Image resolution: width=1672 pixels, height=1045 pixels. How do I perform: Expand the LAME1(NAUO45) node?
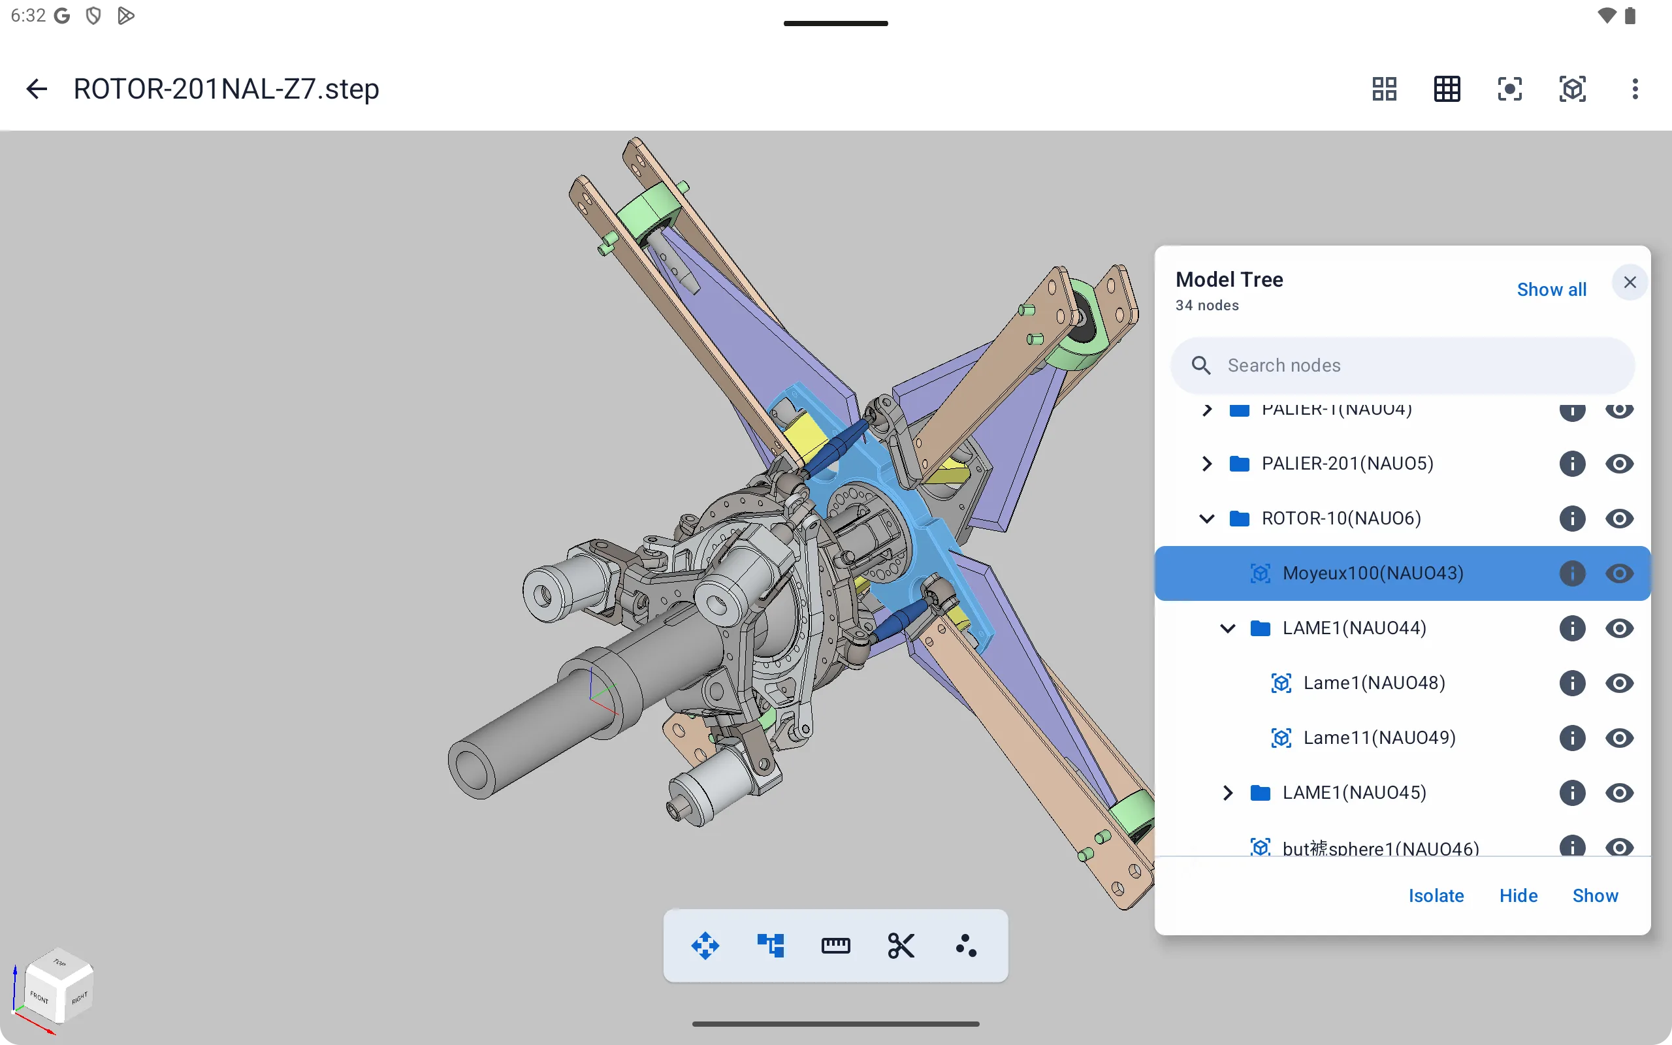pos(1227,793)
